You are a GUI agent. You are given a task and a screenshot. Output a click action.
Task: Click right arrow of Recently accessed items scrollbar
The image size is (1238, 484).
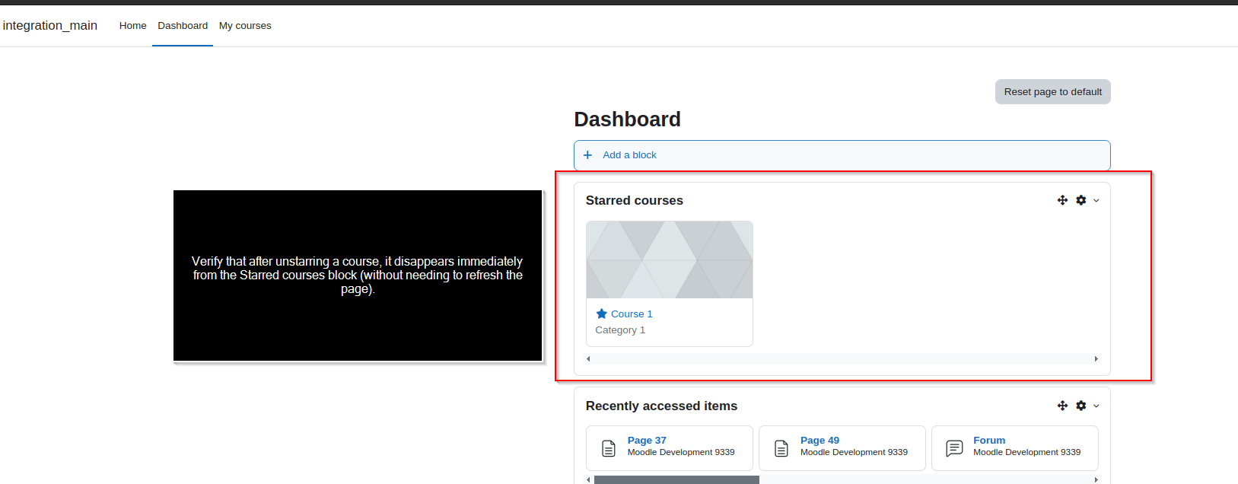(1096, 480)
